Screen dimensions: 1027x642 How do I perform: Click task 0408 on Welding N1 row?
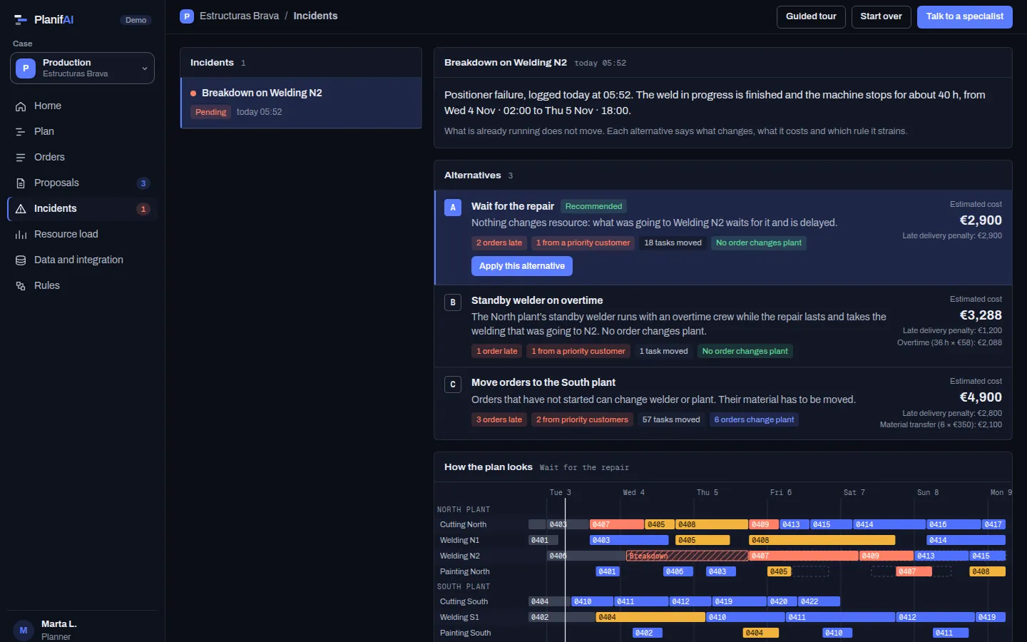point(822,540)
